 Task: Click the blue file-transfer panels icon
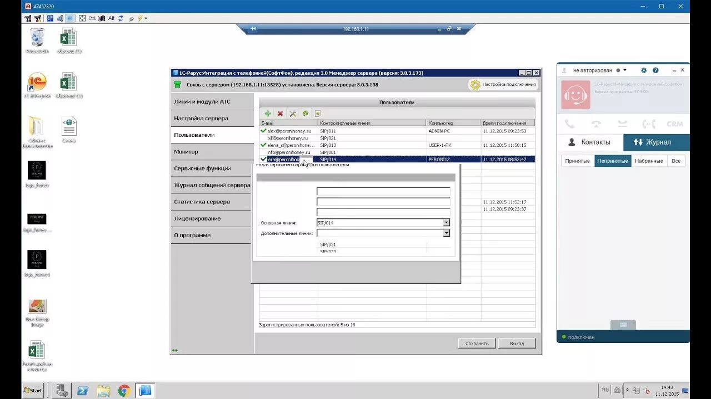point(50,18)
